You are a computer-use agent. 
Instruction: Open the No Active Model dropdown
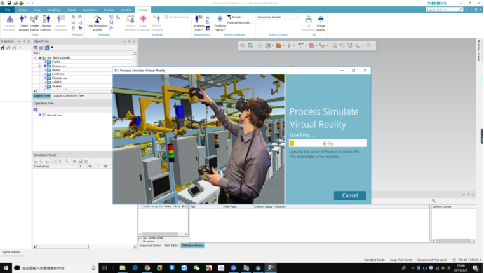point(278,17)
